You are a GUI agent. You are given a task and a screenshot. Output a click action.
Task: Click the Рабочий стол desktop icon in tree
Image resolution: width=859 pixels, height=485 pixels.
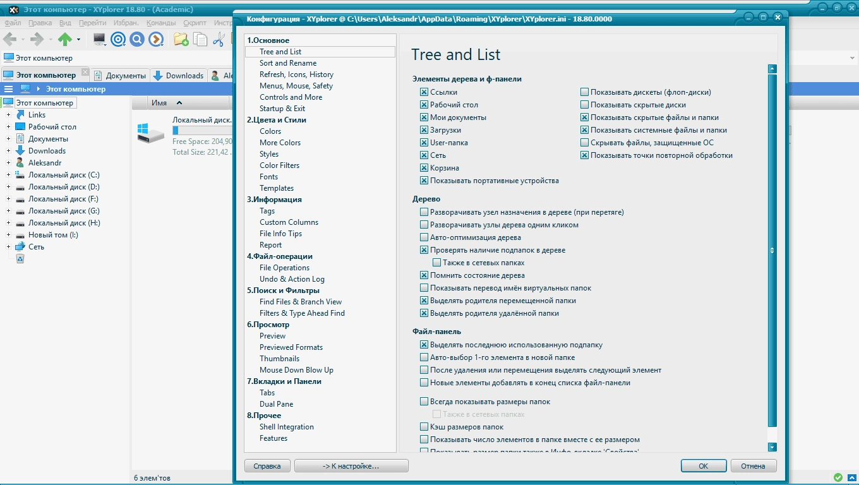pyautogui.click(x=20, y=126)
